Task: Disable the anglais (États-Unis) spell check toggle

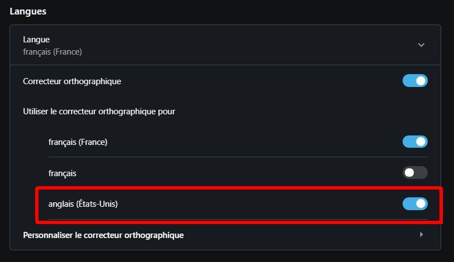Action: (415, 203)
